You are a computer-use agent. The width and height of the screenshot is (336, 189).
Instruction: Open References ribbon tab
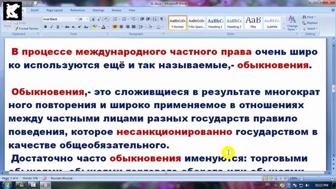[78, 10]
